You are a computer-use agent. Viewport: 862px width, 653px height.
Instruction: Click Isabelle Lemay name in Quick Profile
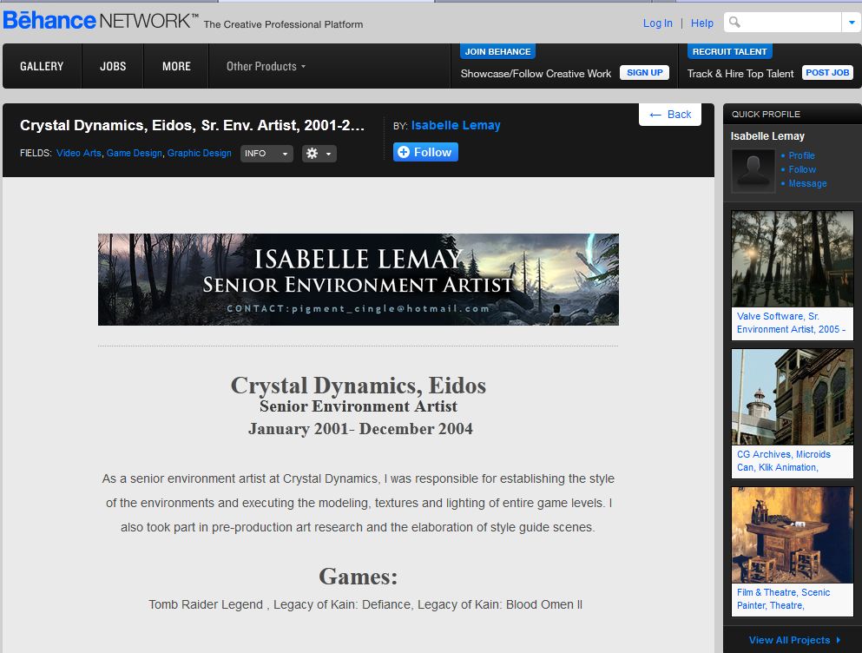(x=767, y=135)
